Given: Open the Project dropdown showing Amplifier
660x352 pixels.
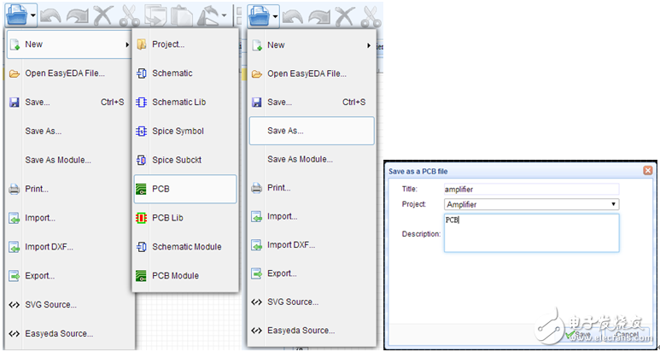Looking at the screenshot, I should [x=531, y=204].
